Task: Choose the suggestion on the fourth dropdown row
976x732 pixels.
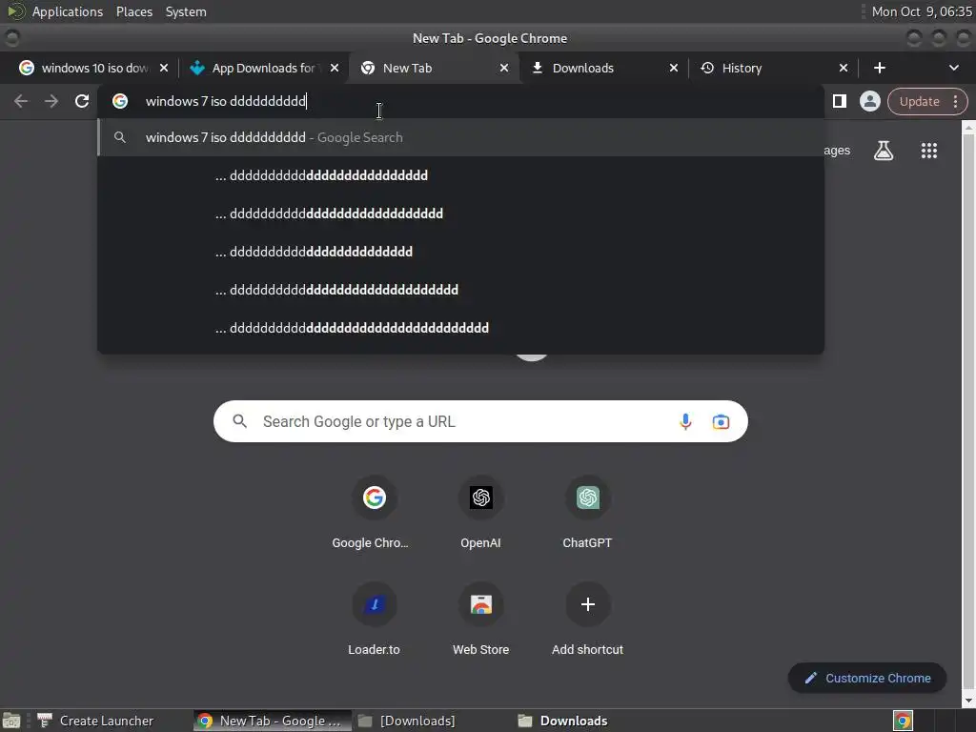Action: click(460, 252)
